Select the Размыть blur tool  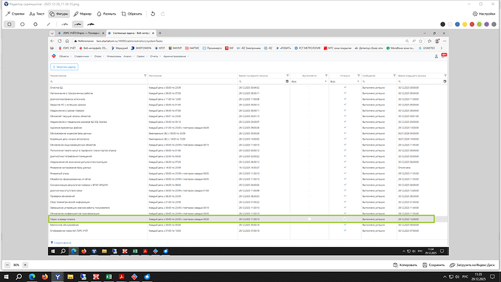click(x=107, y=14)
